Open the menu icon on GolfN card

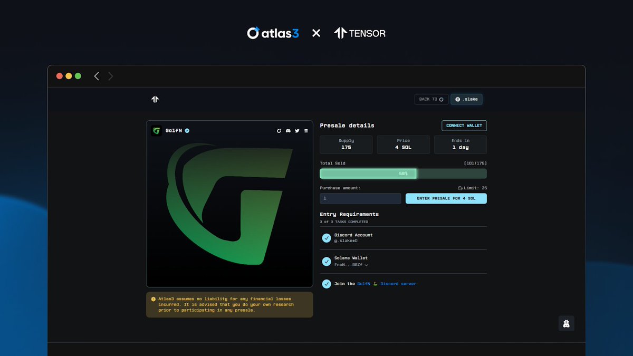pyautogui.click(x=306, y=131)
